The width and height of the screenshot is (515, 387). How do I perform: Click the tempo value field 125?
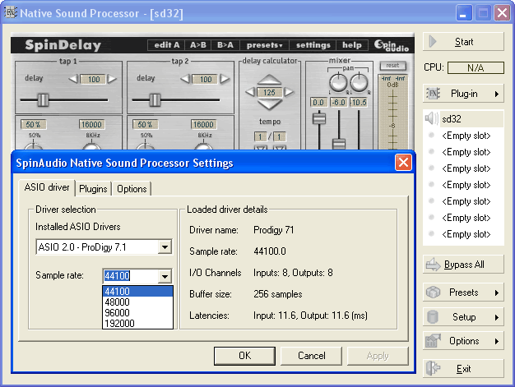[269, 92]
